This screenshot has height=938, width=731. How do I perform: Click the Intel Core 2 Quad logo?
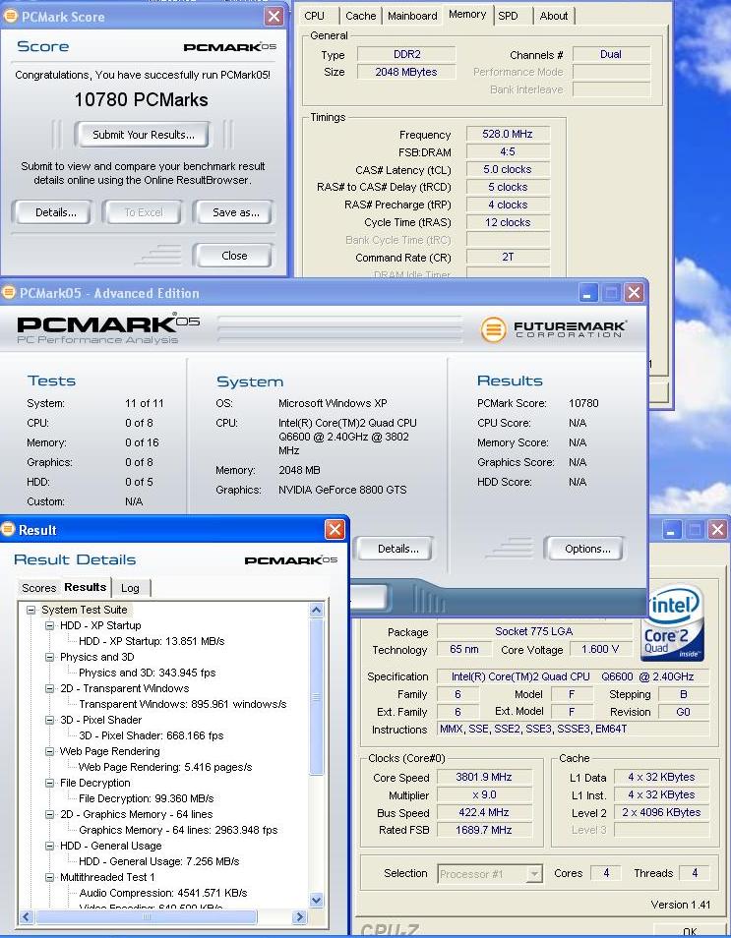point(673,624)
